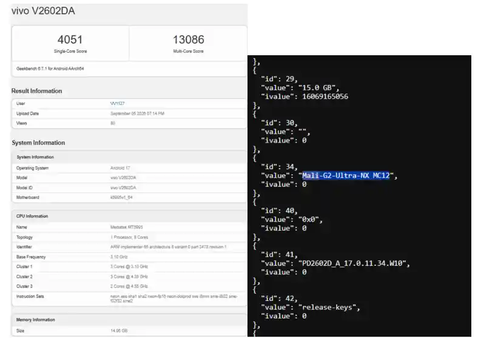478x338 pixels.
Task: Click the large System Information section heading
Action: (38, 143)
